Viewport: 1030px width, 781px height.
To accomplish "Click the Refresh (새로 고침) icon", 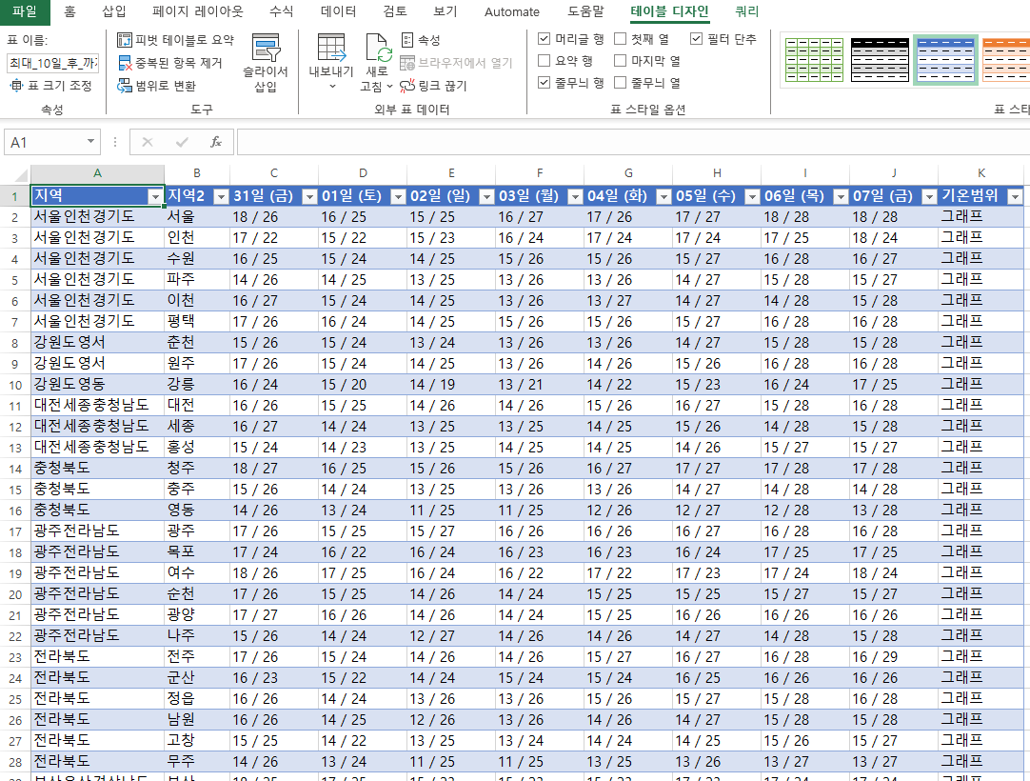I will pyautogui.click(x=378, y=48).
